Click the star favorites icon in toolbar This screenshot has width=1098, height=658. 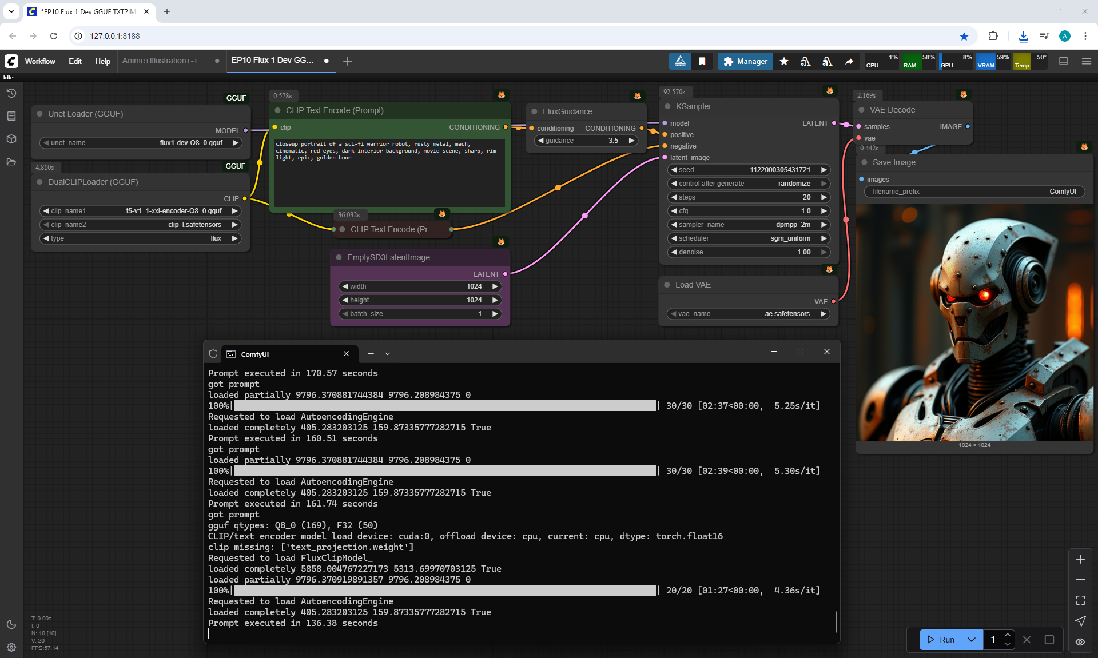(x=784, y=61)
